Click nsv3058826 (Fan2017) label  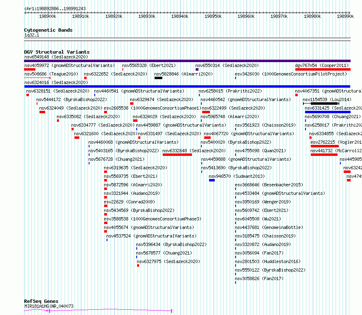(259, 278)
